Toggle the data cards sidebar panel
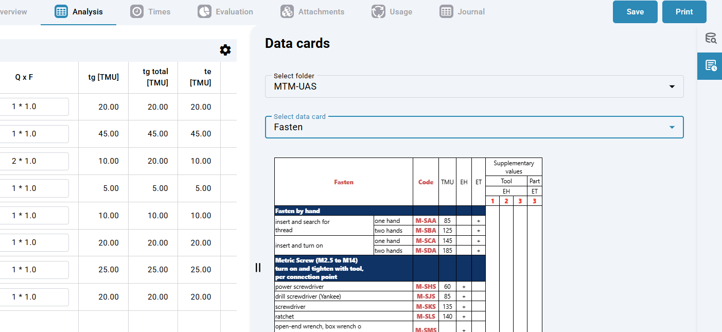The width and height of the screenshot is (722, 332). click(711, 65)
